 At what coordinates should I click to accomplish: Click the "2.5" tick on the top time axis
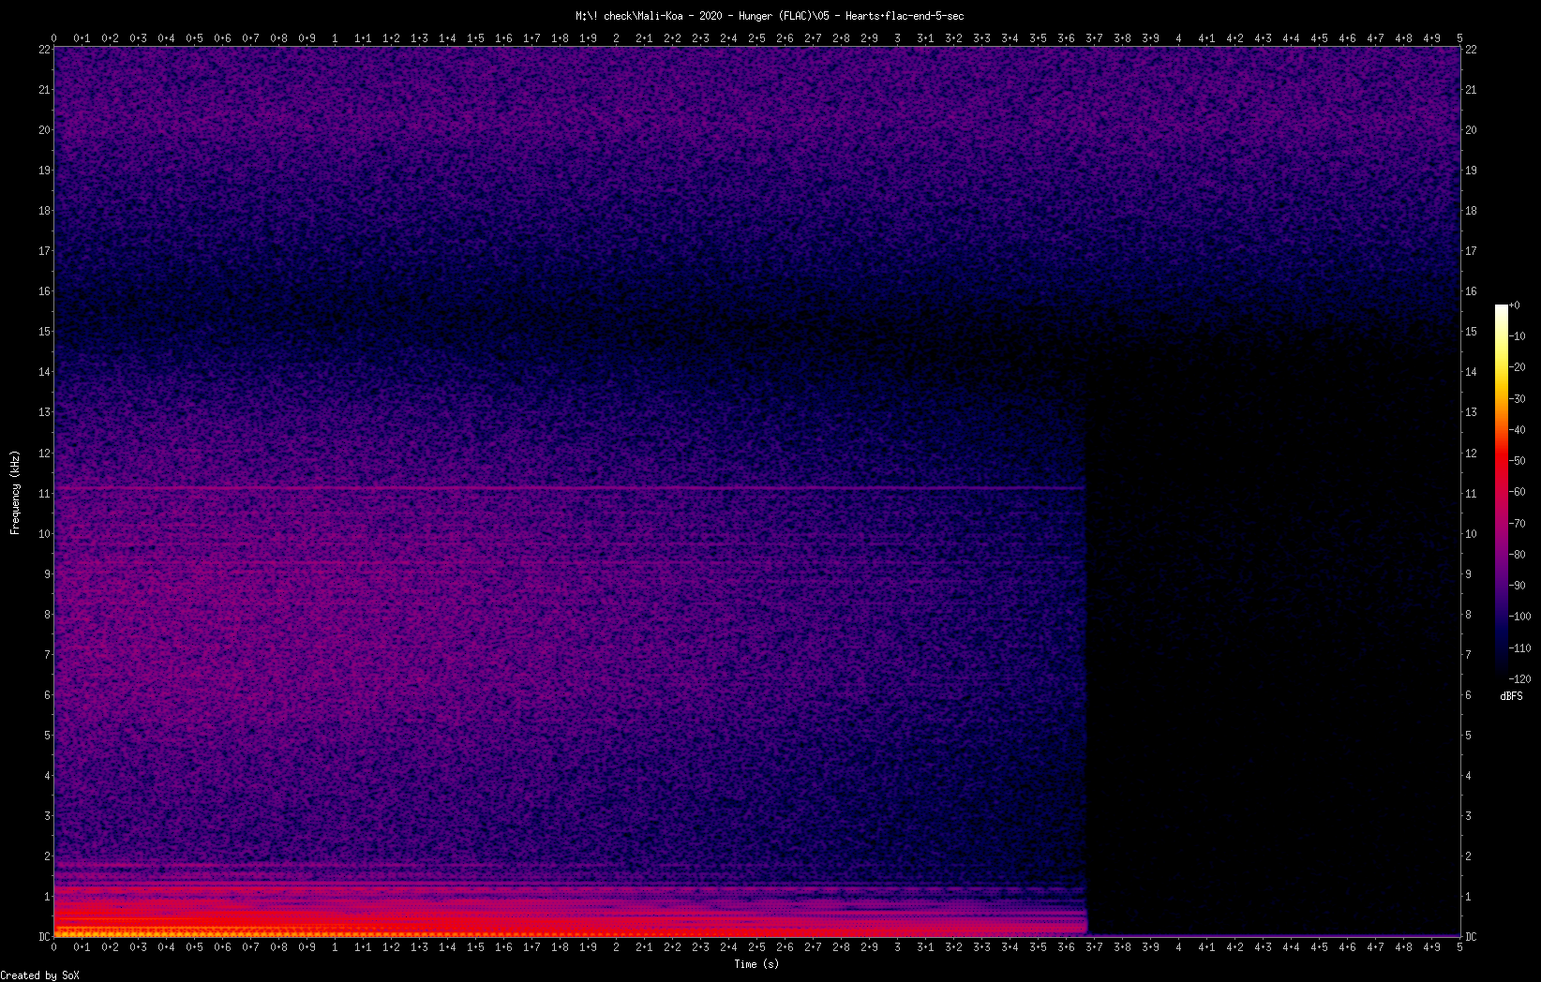(756, 38)
